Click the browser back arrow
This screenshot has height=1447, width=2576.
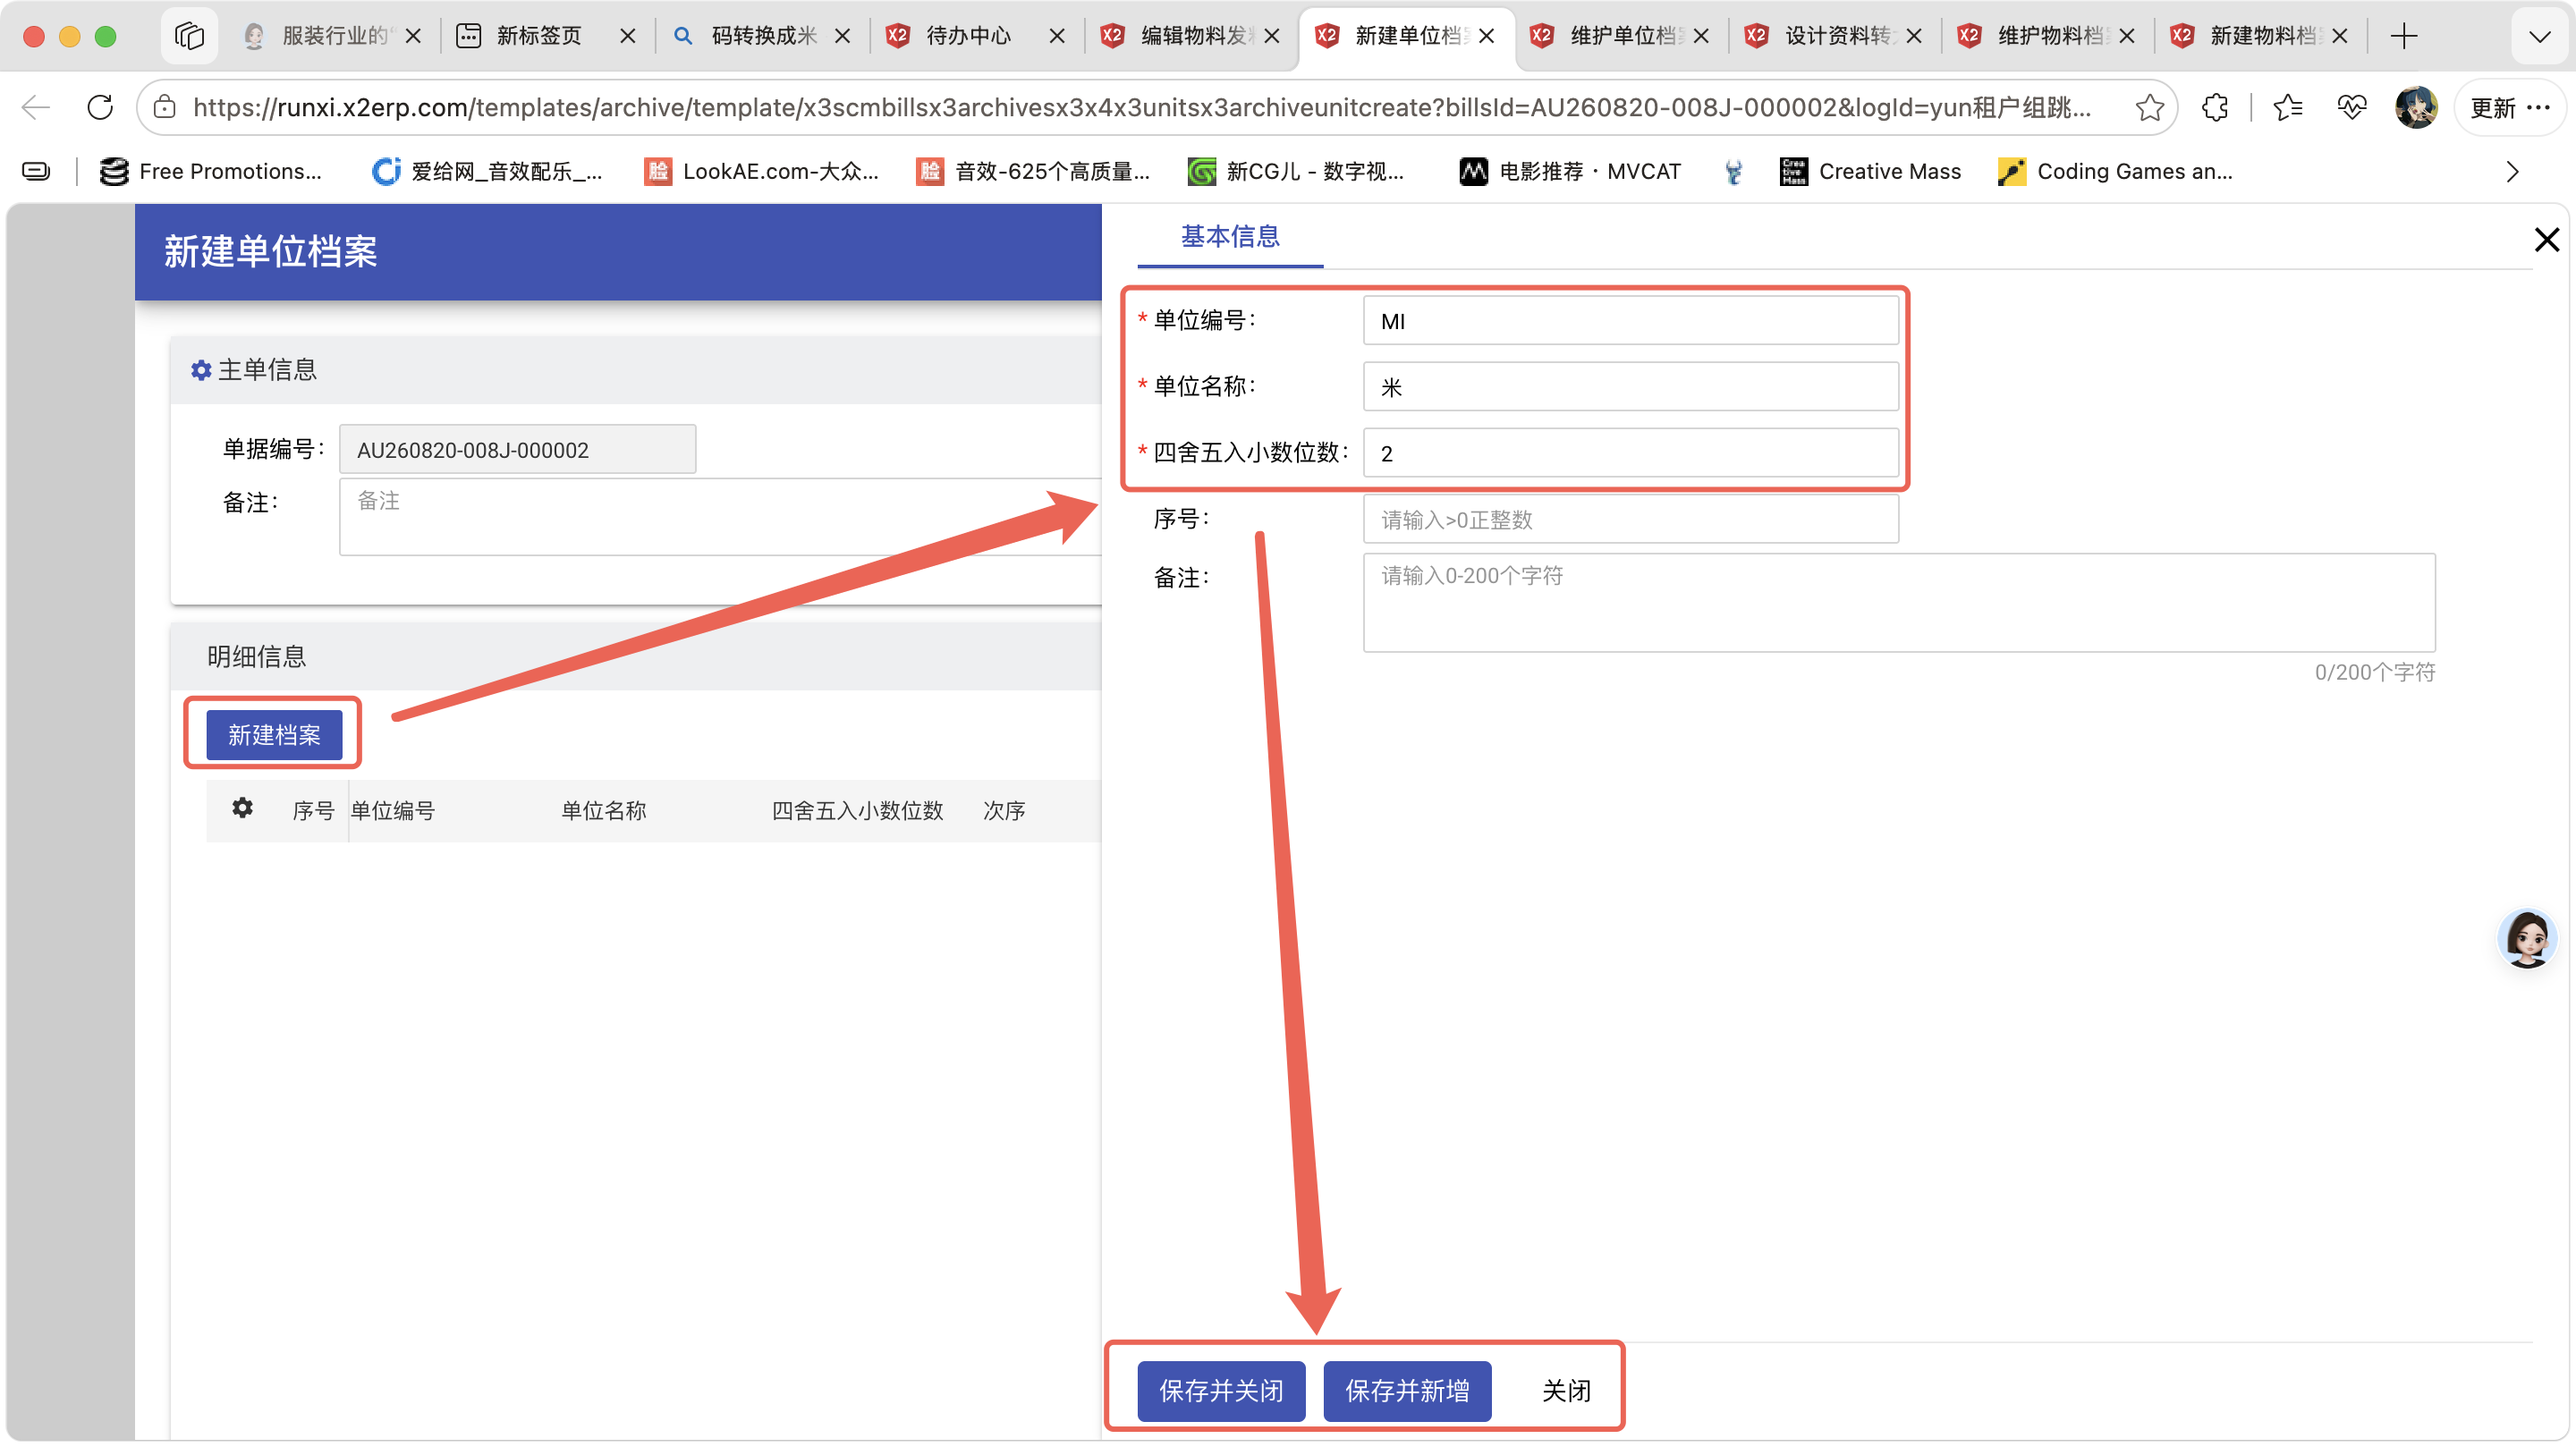tap(37, 107)
